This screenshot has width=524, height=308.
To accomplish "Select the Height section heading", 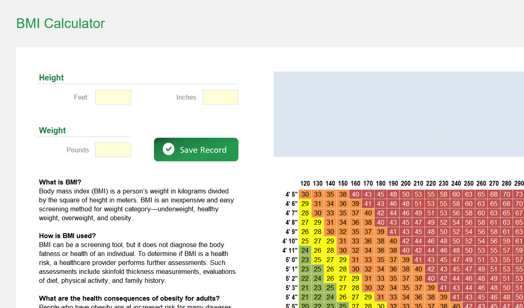I will [51, 77].
